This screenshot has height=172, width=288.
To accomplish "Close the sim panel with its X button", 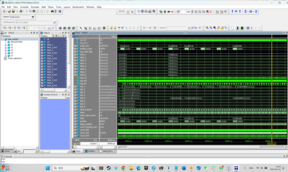I will tap(37, 33).
